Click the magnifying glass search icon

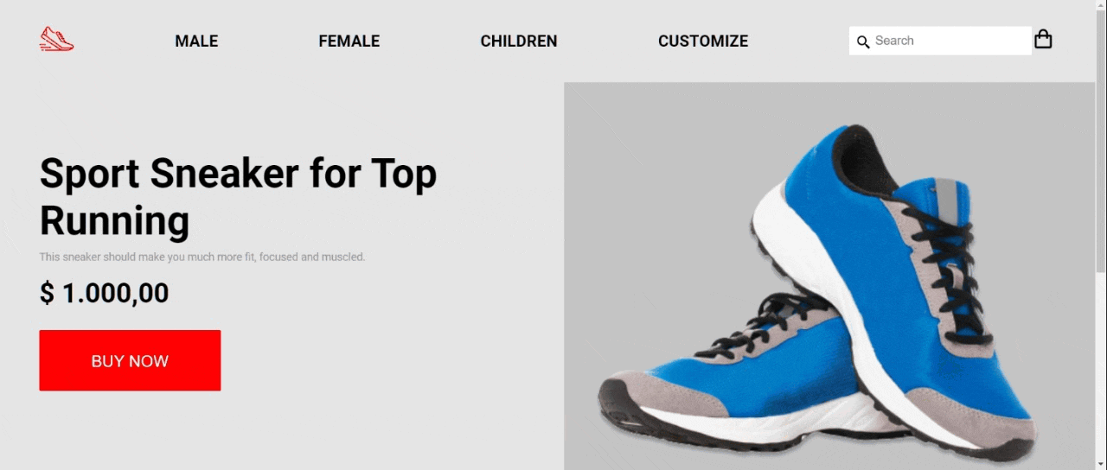click(x=863, y=41)
